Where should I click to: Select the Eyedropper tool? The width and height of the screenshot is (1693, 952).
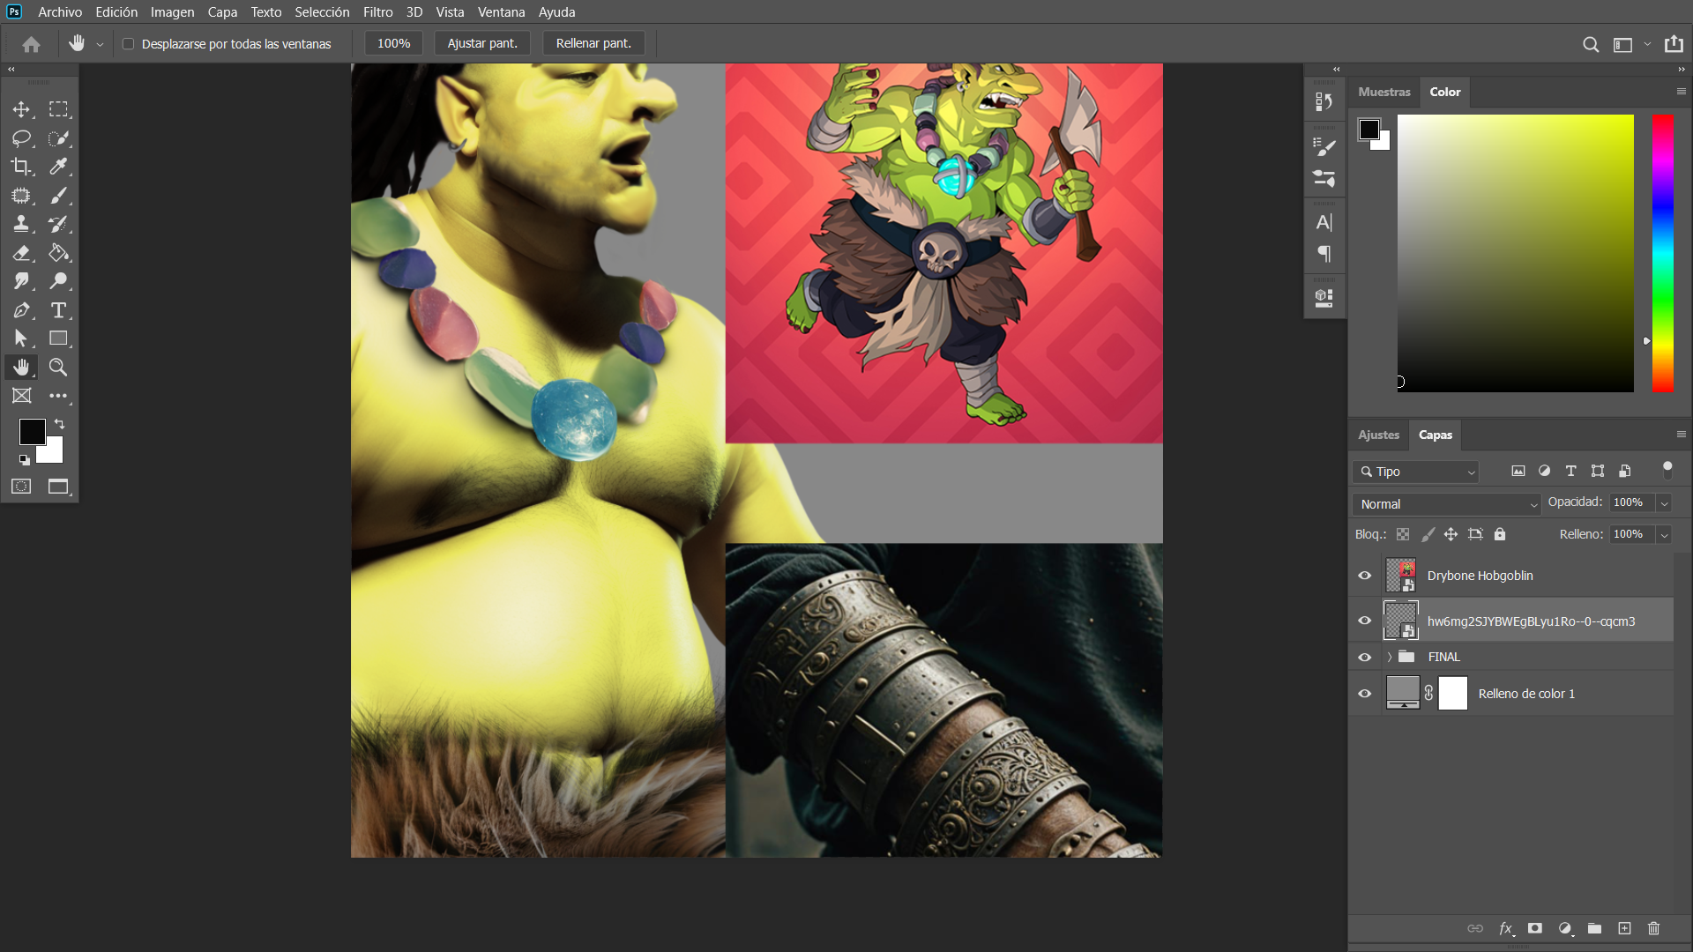coord(58,167)
